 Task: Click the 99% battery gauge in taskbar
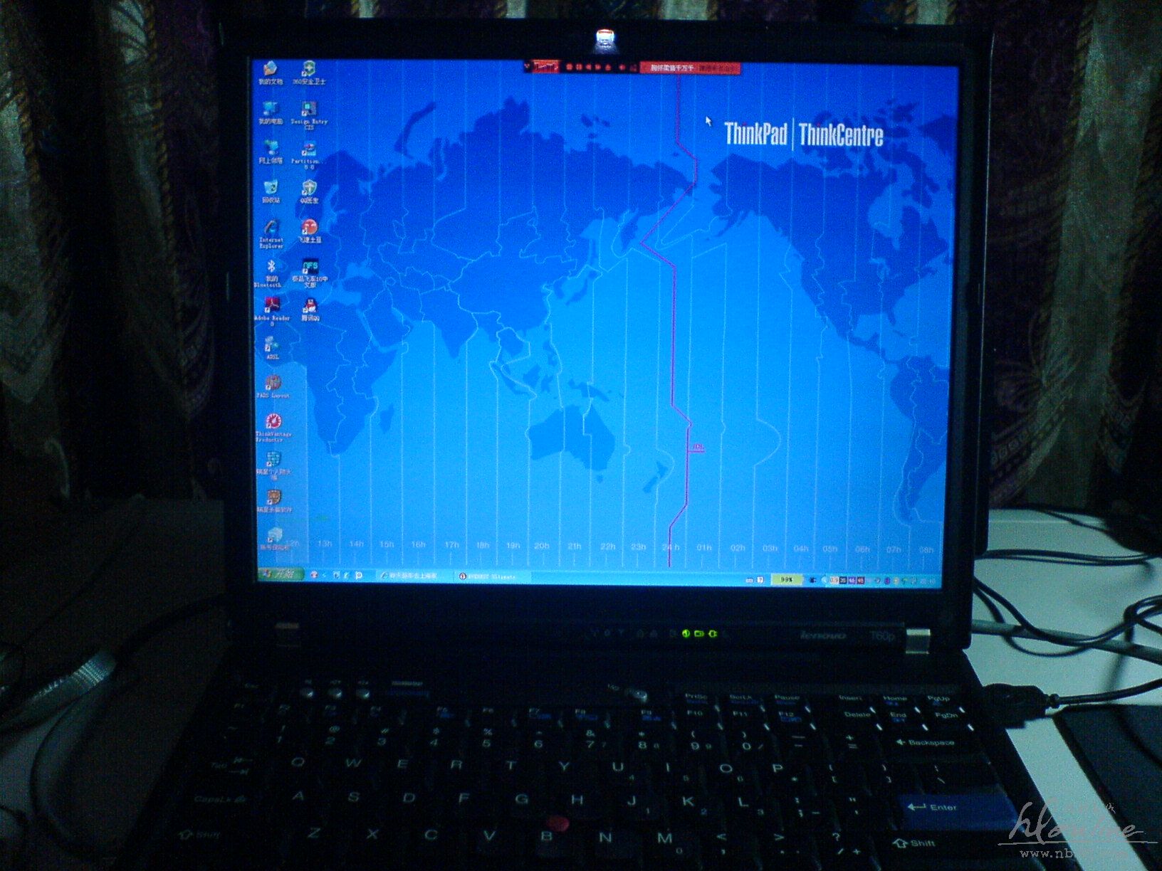[x=787, y=580]
